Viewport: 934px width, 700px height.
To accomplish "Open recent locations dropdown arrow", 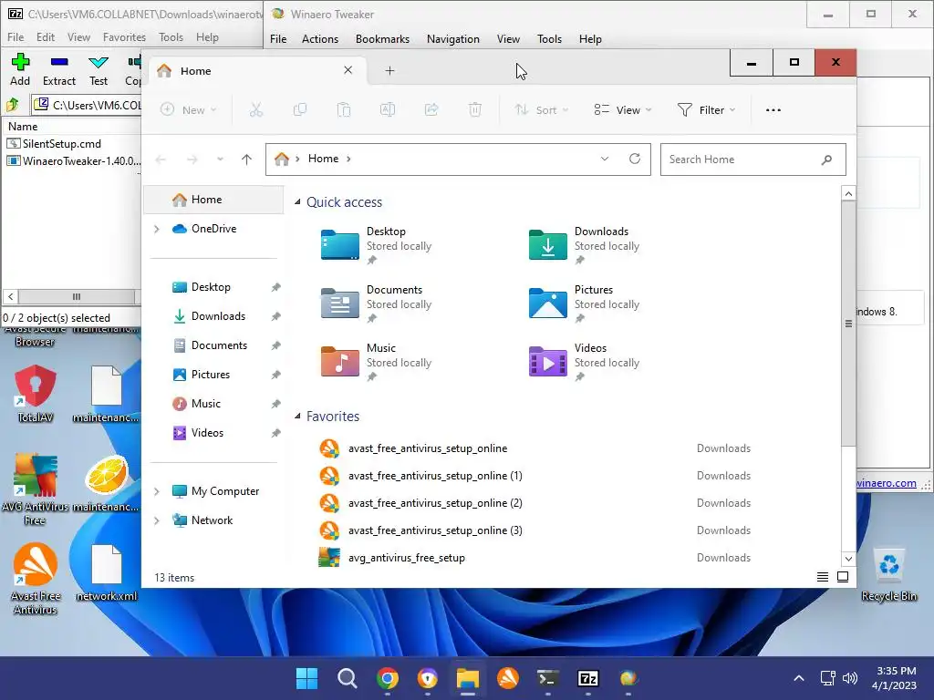I will pyautogui.click(x=221, y=160).
